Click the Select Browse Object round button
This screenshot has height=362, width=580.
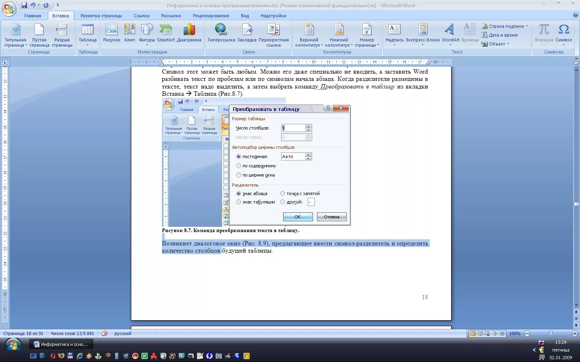[x=576, y=318]
